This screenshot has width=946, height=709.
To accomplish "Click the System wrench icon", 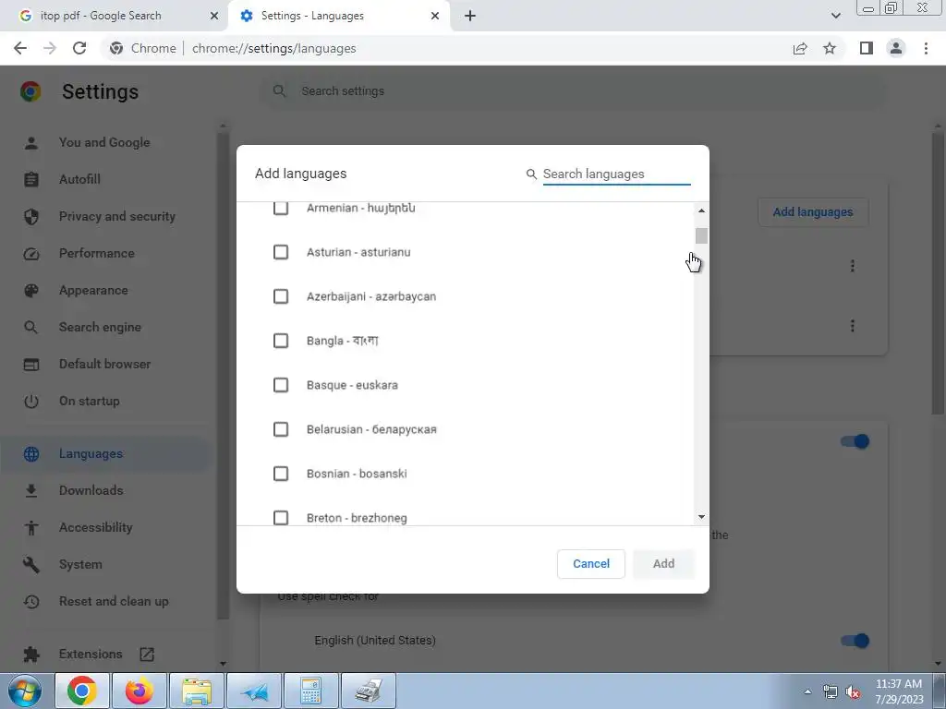I will (x=31, y=564).
